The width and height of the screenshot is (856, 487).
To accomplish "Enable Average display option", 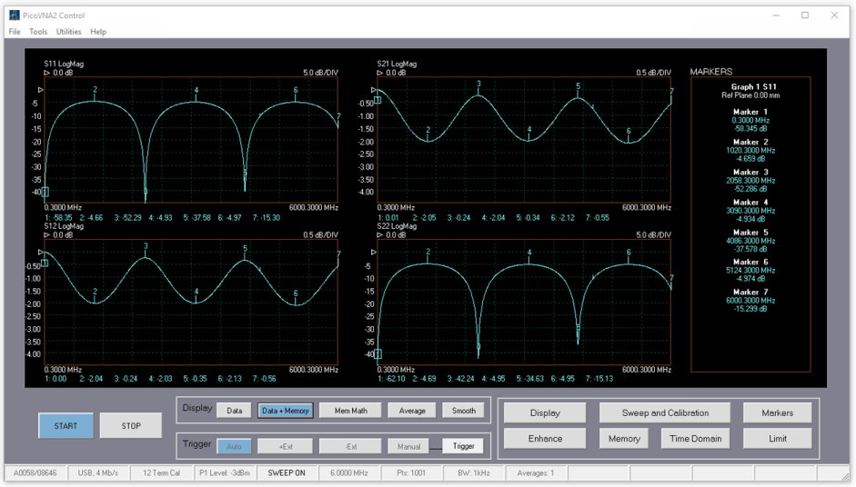I will click(412, 411).
